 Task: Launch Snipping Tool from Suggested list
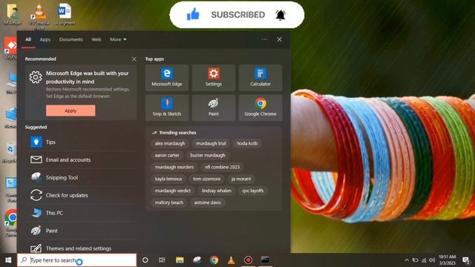coord(81,177)
